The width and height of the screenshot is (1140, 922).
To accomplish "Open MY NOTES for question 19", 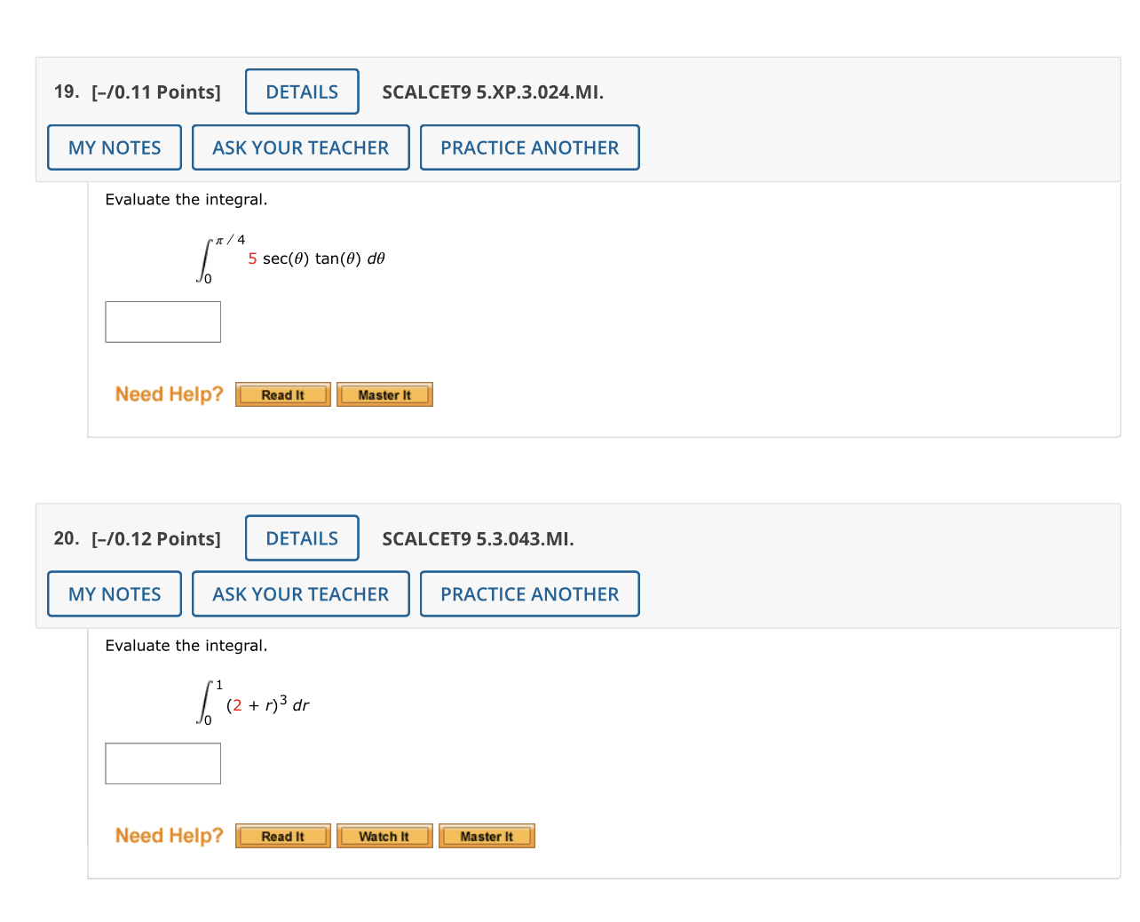I will coord(115,147).
